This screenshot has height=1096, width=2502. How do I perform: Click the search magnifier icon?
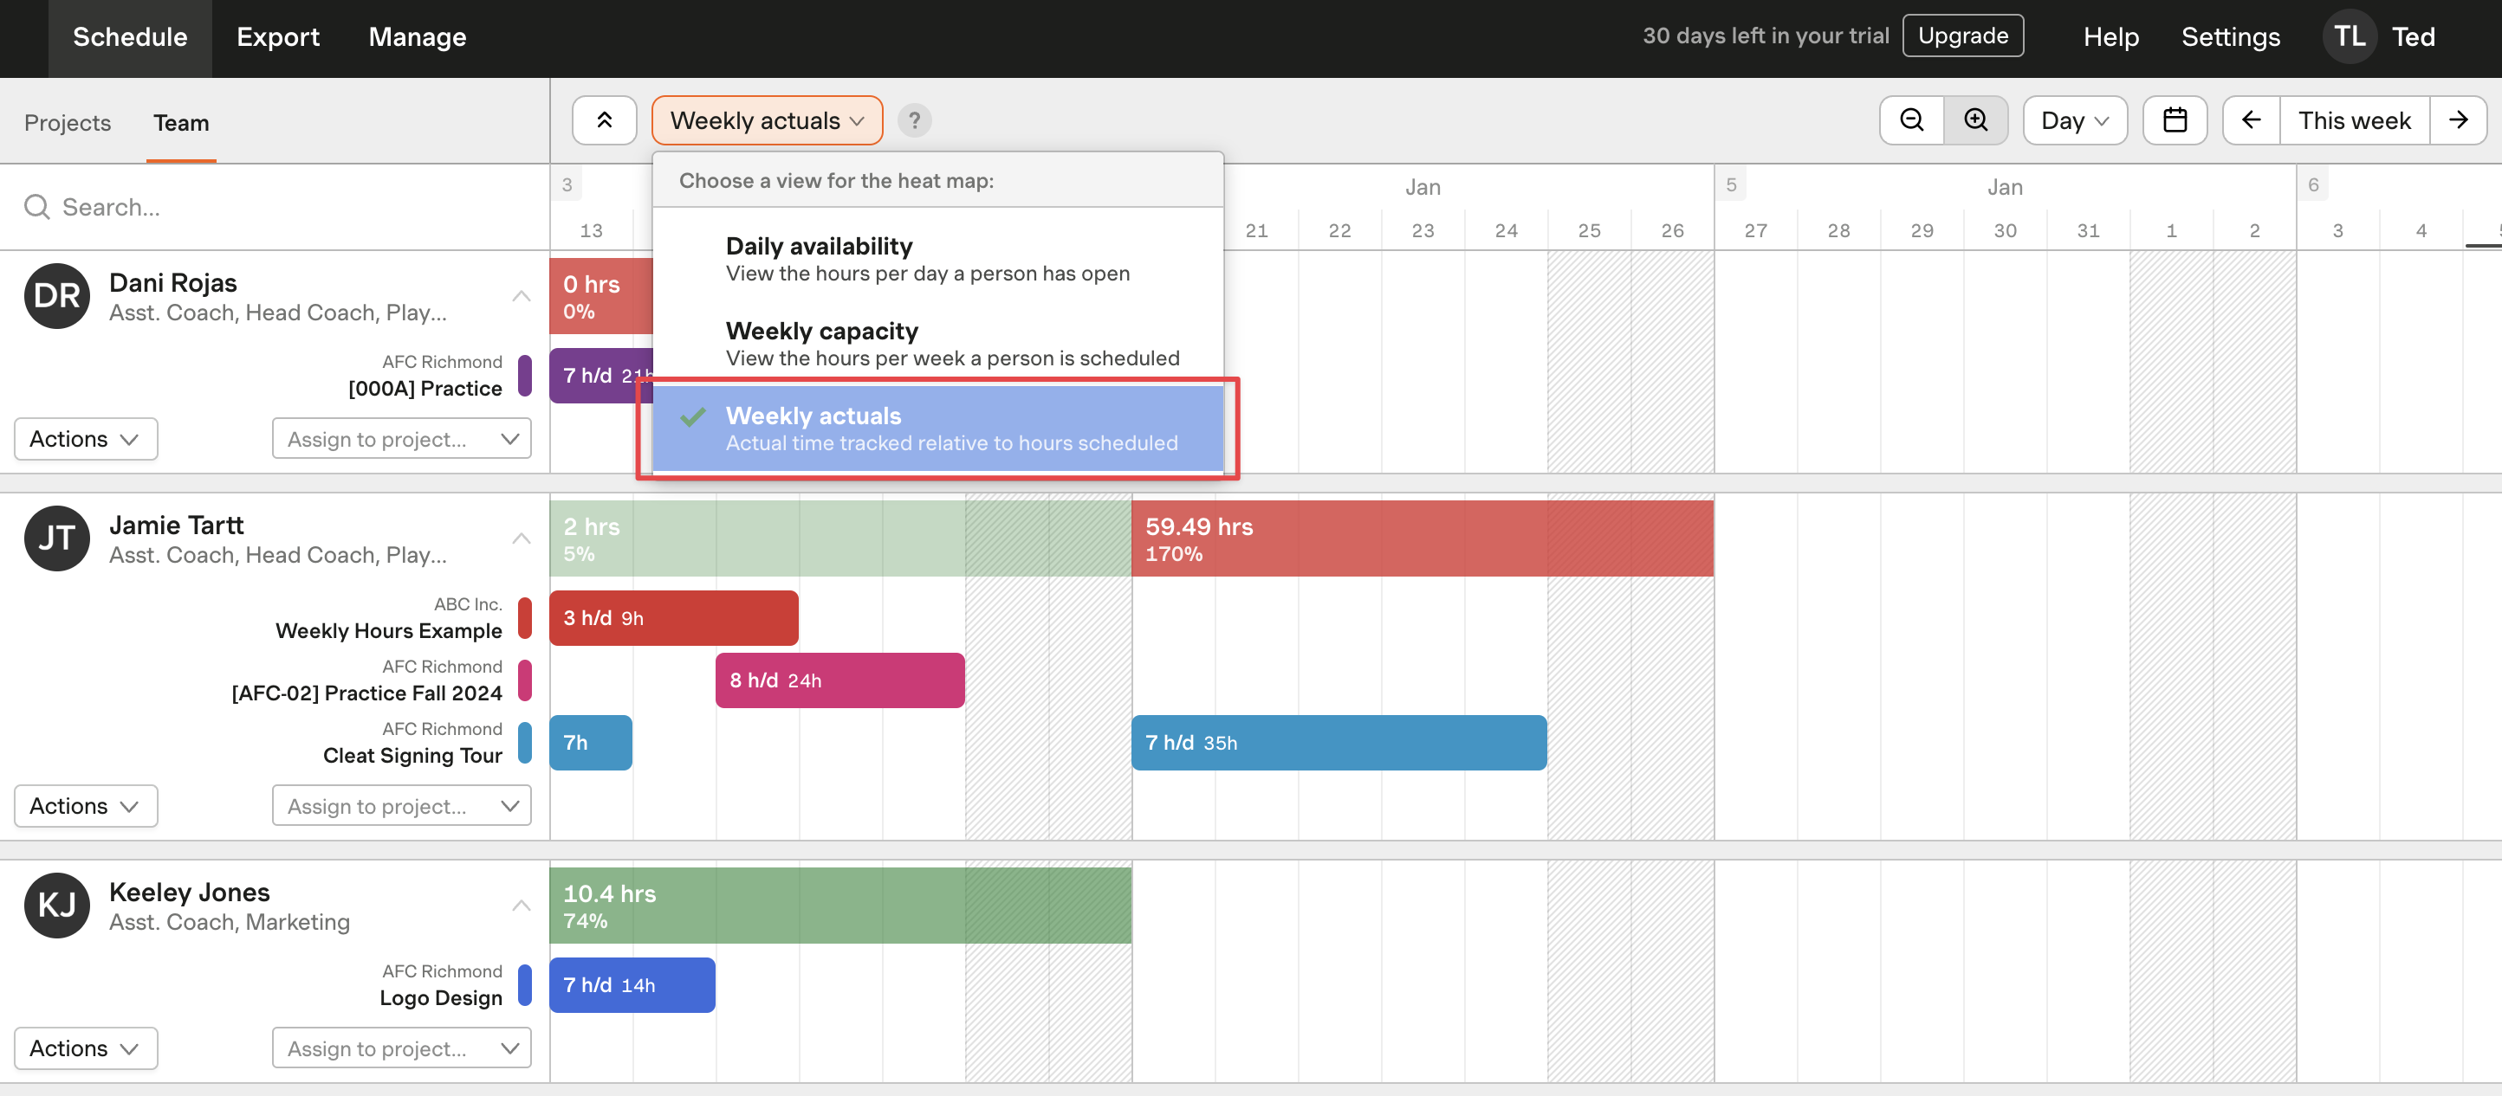coord(37,207)
